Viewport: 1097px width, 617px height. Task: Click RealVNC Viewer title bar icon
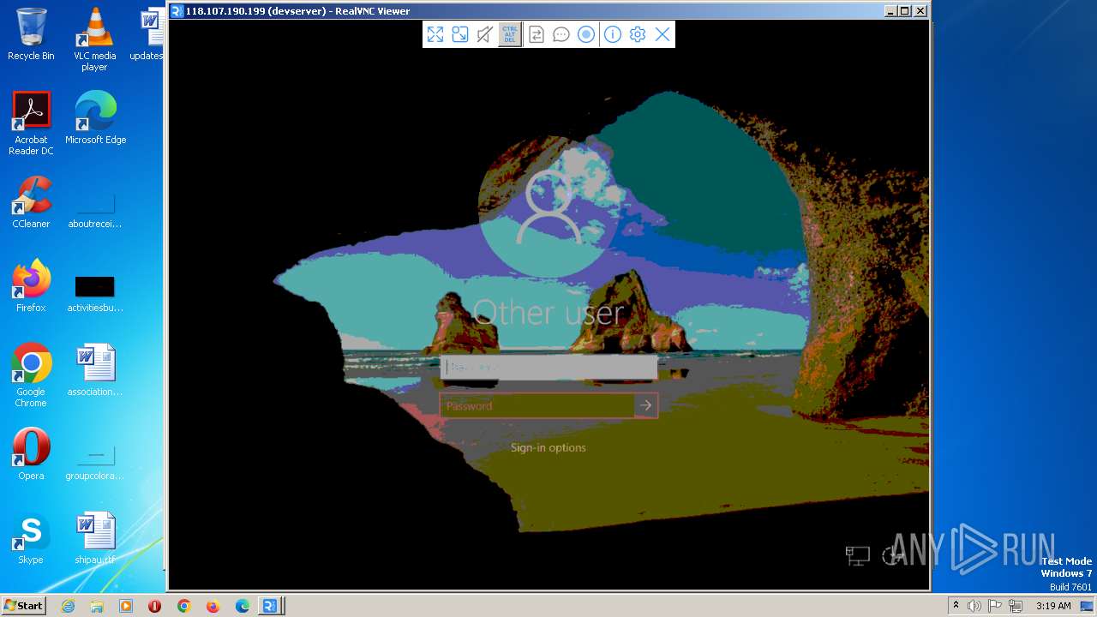177,11
